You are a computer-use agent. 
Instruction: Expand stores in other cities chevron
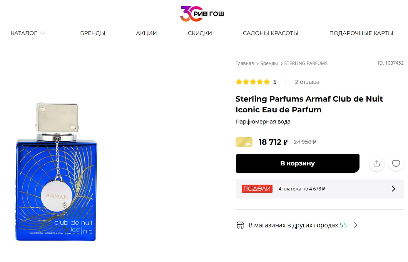point(356,225)
